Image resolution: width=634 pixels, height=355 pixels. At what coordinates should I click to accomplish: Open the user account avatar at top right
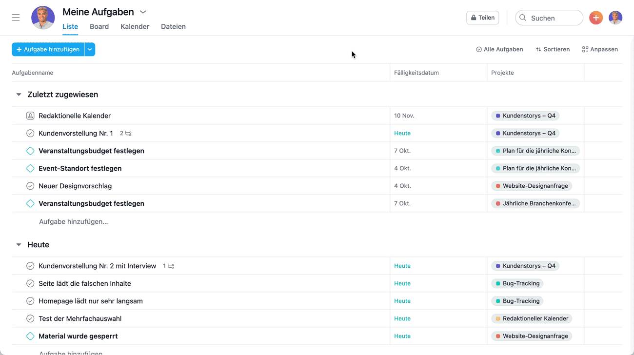(615, 18)
